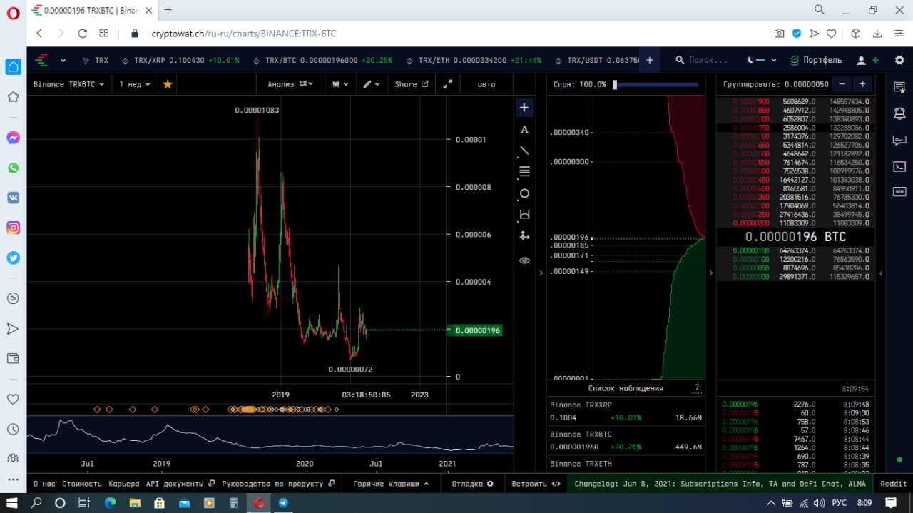Expand the chart to fullscreen
This screenshot has height=513, width=913.
coord(448,84)
